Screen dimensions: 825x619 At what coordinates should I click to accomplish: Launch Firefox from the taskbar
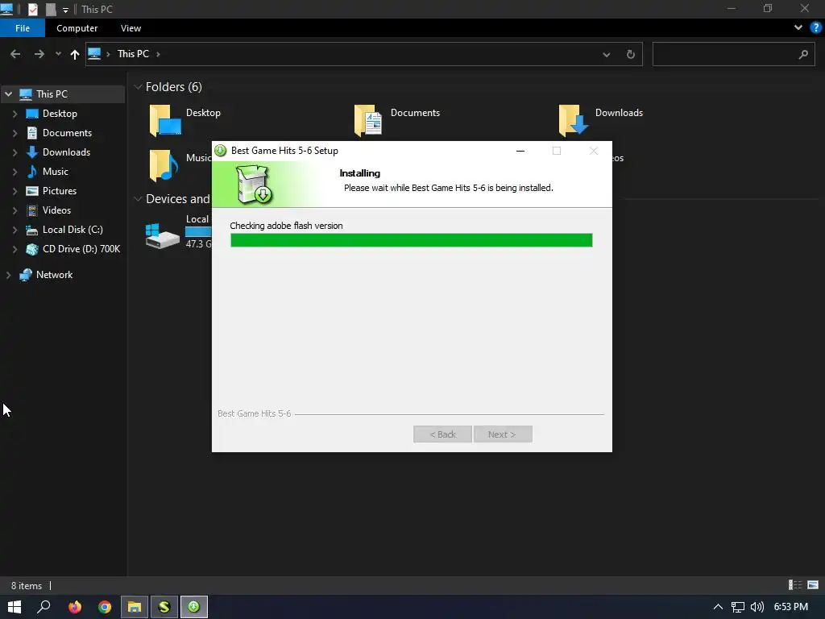point(75,607)
